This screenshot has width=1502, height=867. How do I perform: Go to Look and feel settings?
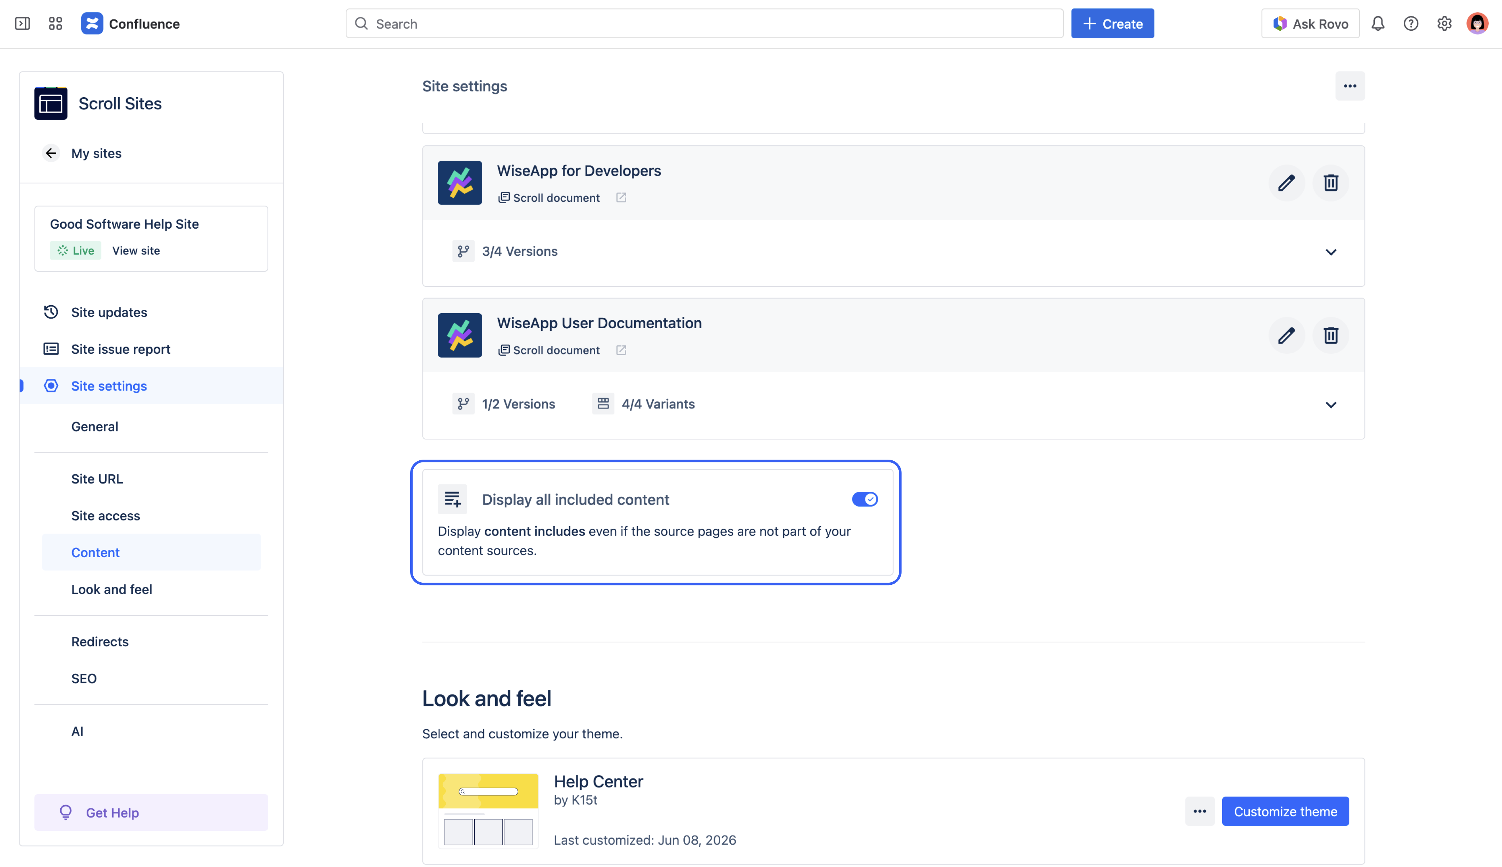coord(111,590)
